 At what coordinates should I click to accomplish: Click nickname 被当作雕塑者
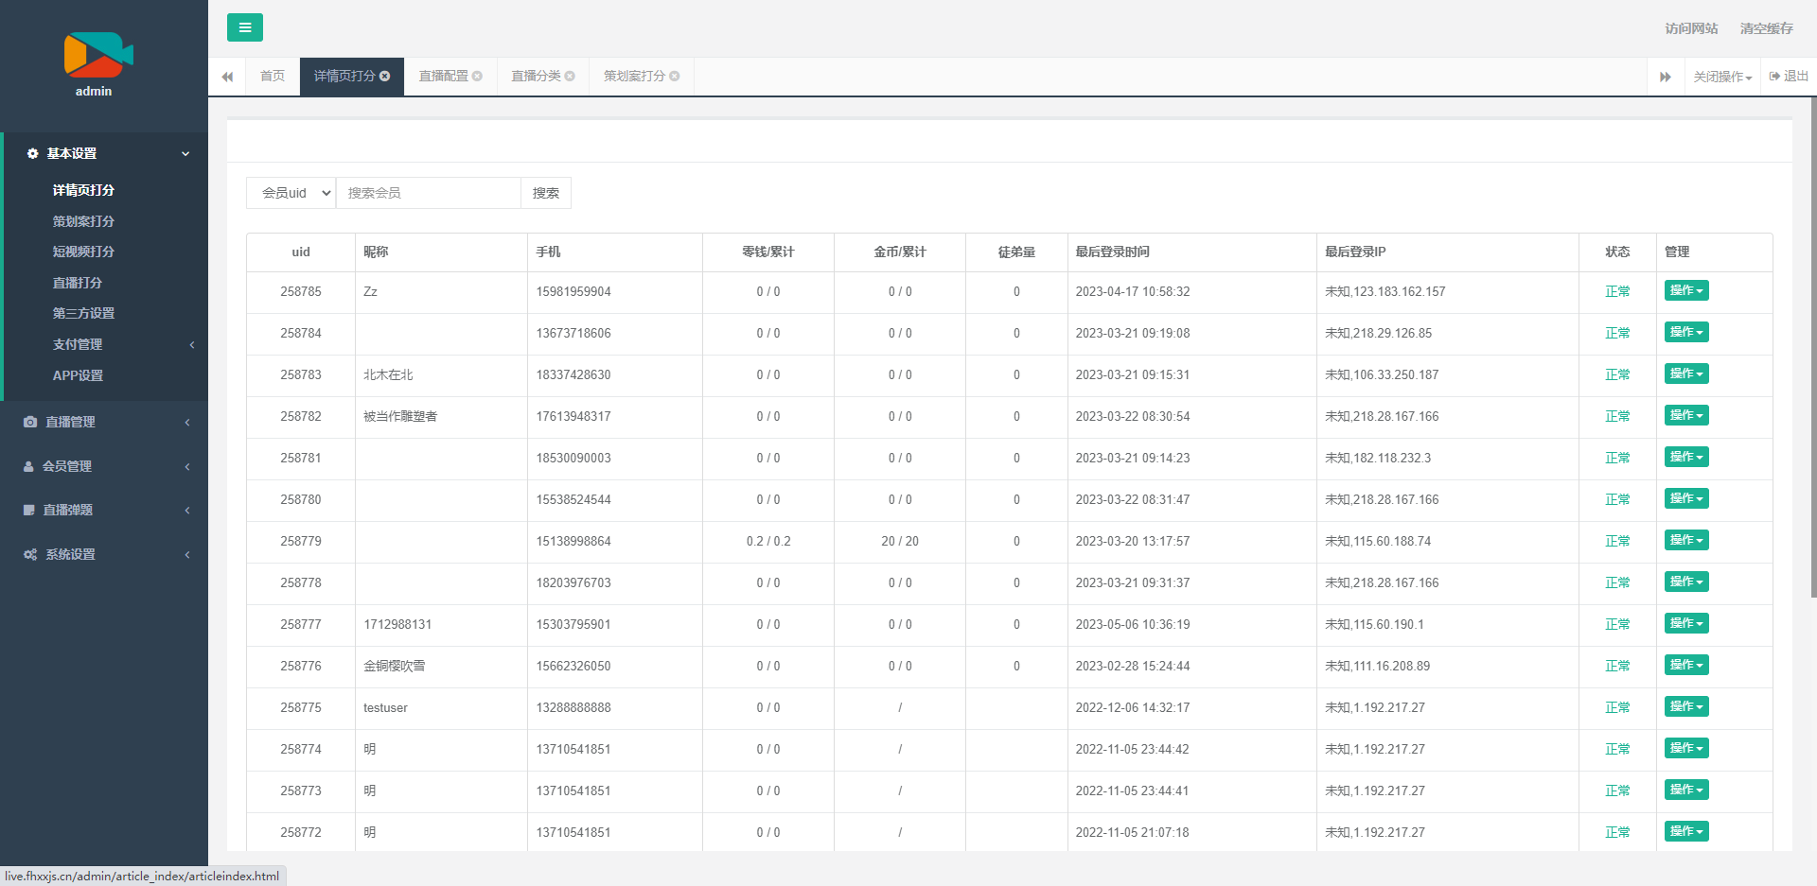(x=400, y=416)
